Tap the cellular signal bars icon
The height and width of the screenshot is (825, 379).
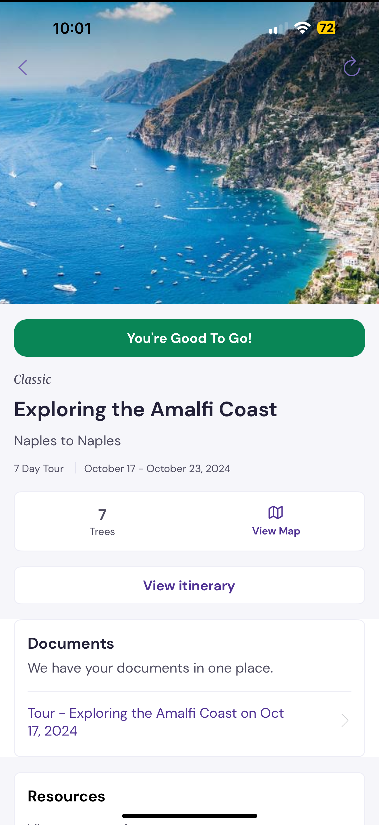pos(278,28)
